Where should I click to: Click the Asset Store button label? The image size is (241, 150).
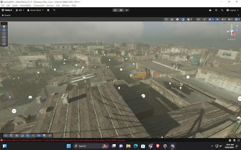36,10
